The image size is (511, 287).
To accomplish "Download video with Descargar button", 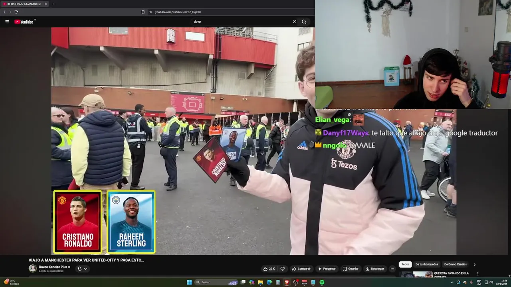I will 375,269.
